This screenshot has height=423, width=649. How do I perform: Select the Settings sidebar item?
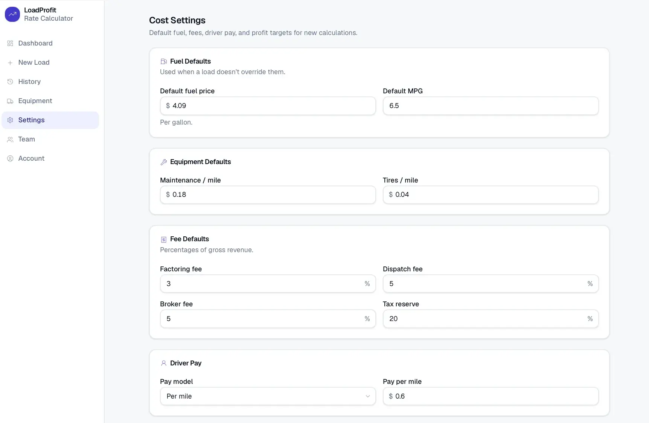(x=50, y=120)
